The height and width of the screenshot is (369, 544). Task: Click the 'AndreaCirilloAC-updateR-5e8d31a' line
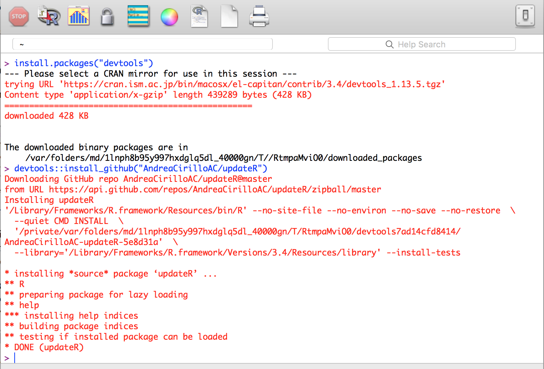click(x=91, y=242)
